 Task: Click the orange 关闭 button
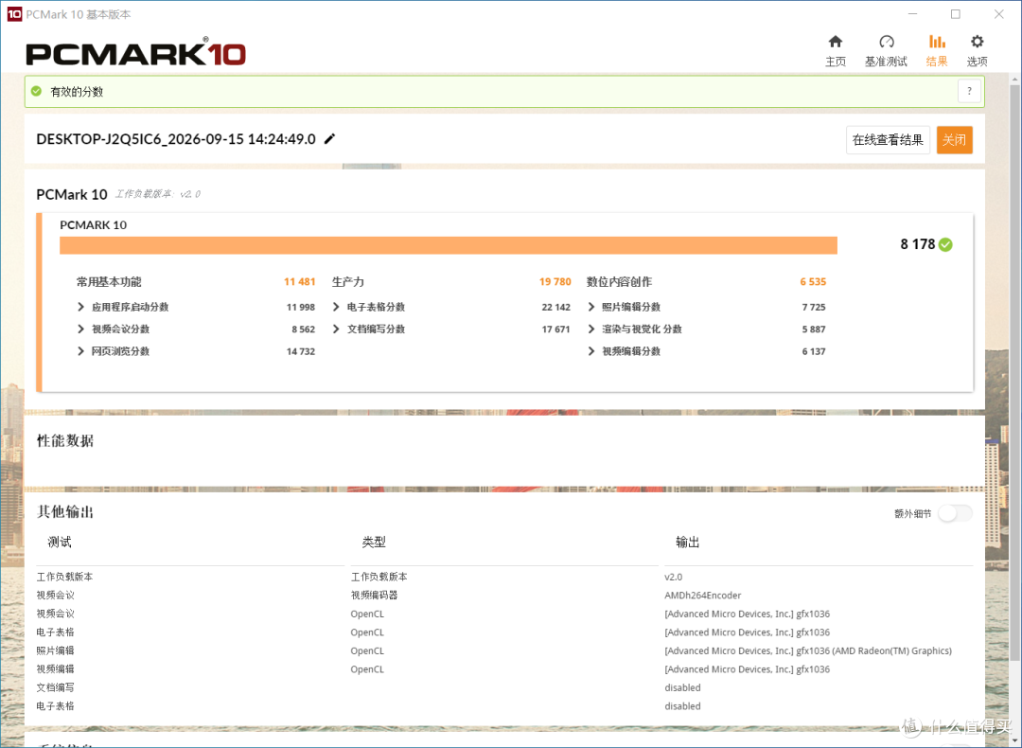pyautogui.click(x=954, y=139)
